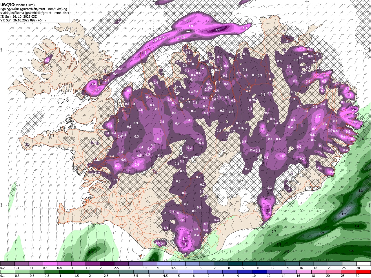Image resolution: width=371 pixels, height=278 pixels.
Task: Select the "slydda/snjókoma" legend description line
Action: (x=34, y=13)
